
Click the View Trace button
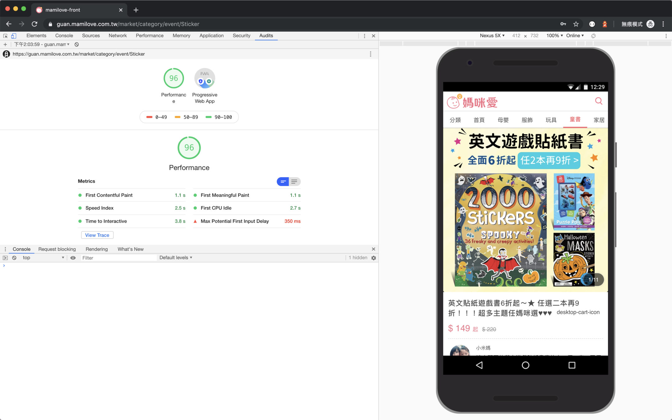[97, 235]
